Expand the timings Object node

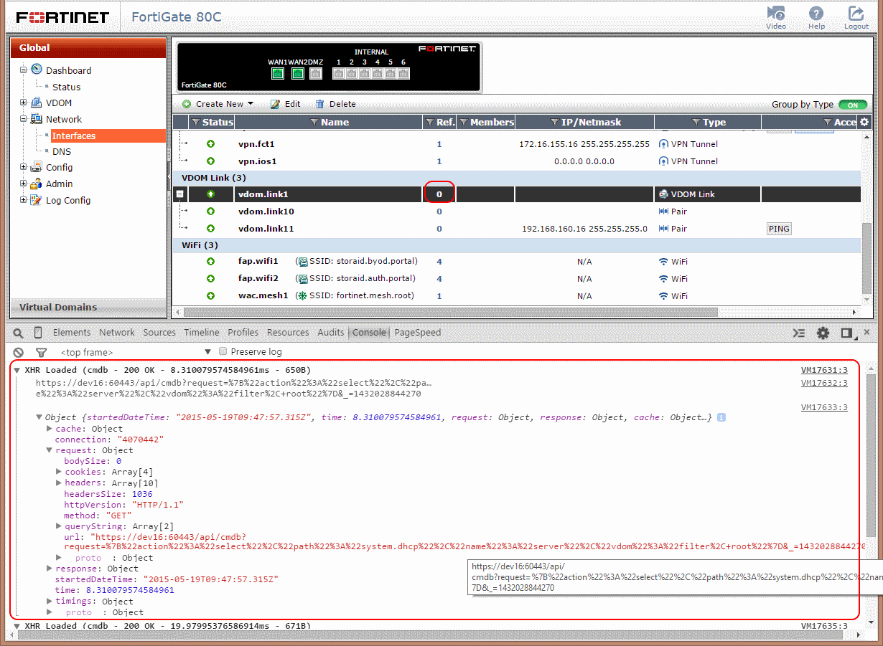tap(50, 602)
